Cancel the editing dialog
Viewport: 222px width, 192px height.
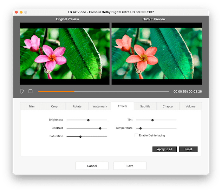pos(92,166)
